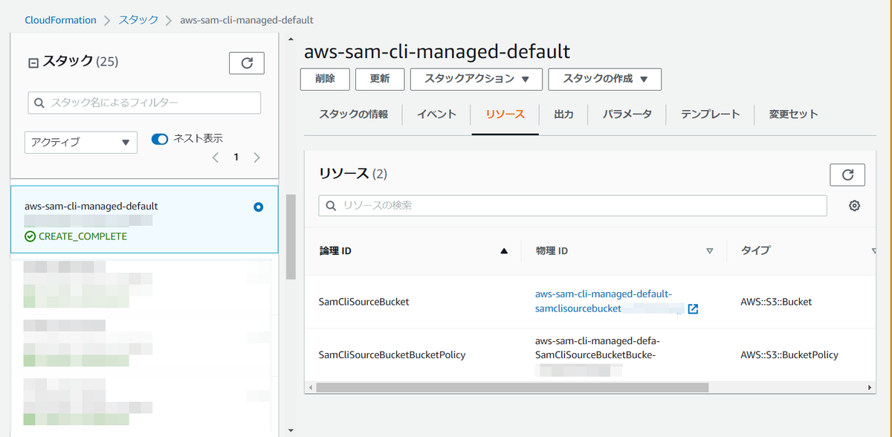
Task: Expand the stack actions dropdown
Action: point(476,79)
